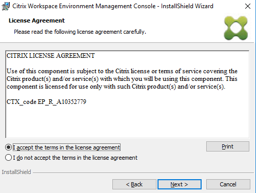Click the empty area of the license text box
This screenshot has width=256, height=193.
127,122
